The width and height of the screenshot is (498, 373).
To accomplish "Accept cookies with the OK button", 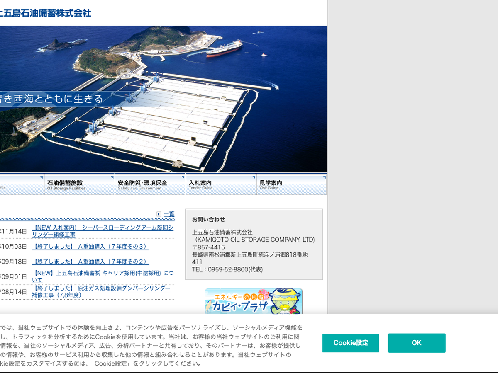I will point(416,343).
